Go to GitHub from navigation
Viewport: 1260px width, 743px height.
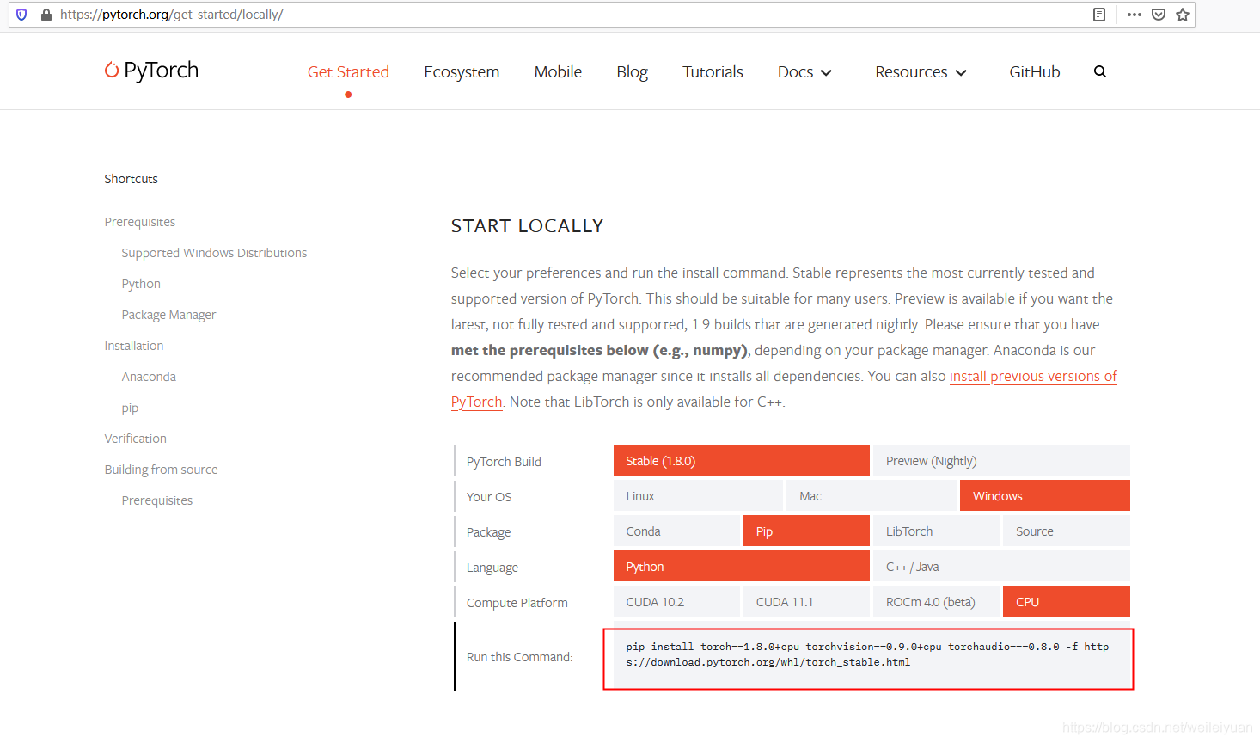pyautogui.click(x=1035, y=72)
